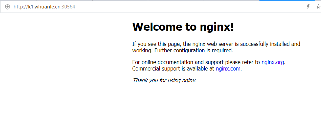
Task: Click the lightning bolt speed mode icon
Action: pos(308,7)
